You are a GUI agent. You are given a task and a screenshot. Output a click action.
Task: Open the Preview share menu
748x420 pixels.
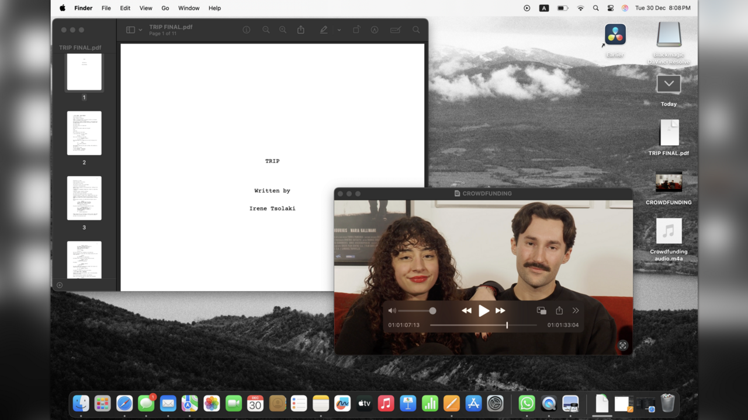coord(301,30)
